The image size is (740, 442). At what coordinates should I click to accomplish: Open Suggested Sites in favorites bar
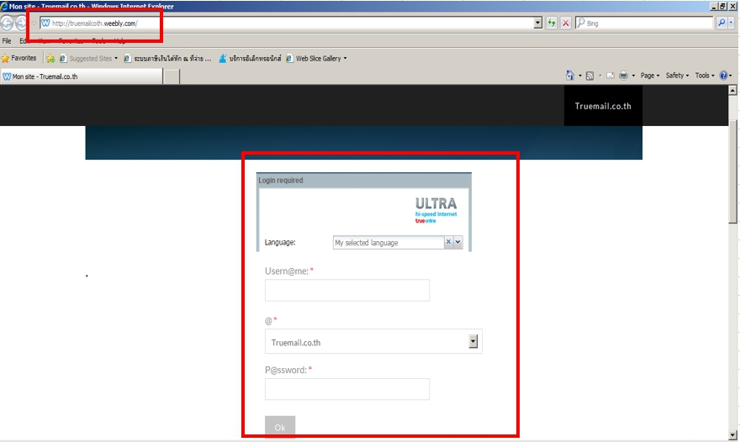click(x=88, y=59)
